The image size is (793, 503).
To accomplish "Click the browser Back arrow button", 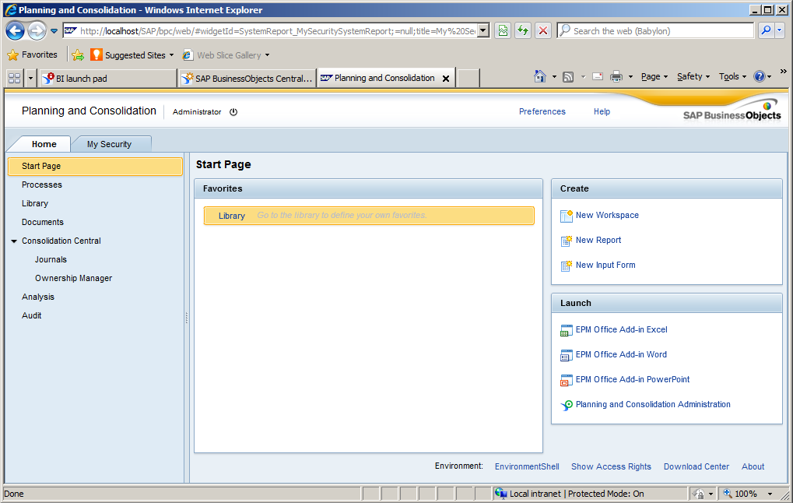I will 15,31.
